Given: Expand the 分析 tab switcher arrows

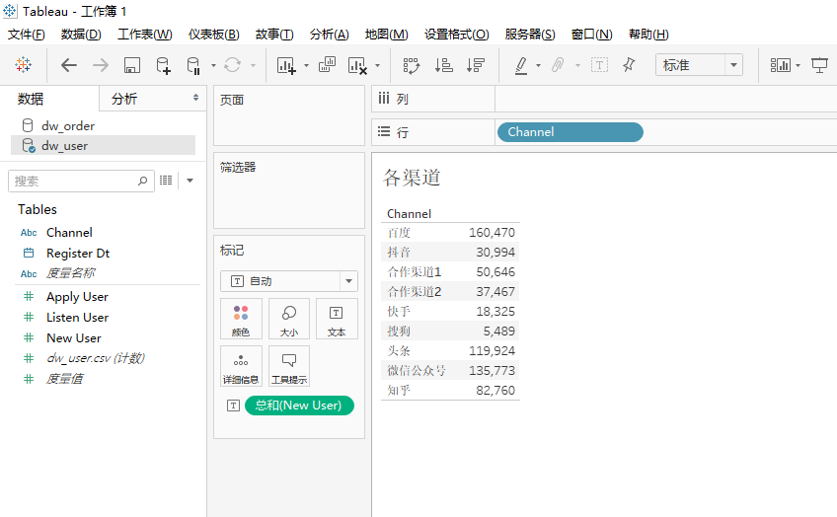Looking at the screenshot, I should coord(195,98).
